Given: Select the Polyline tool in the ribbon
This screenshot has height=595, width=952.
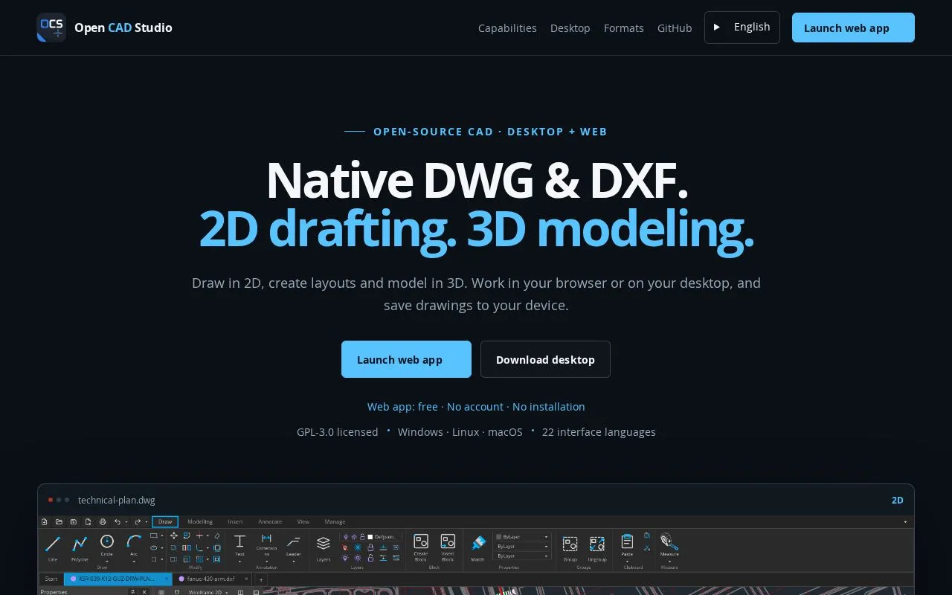Looking at the screenshot, I should (x=80, y=544).
